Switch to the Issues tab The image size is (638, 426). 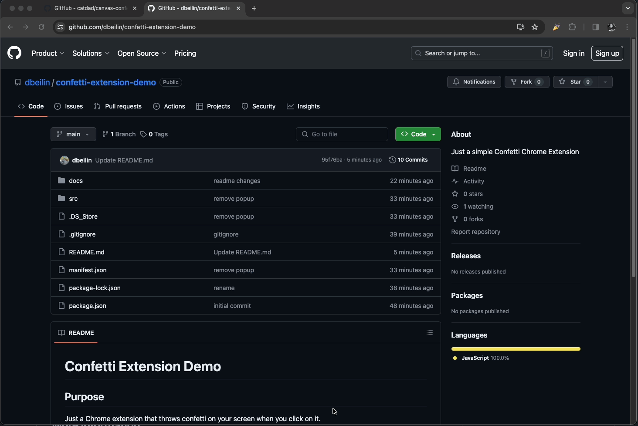68,106
